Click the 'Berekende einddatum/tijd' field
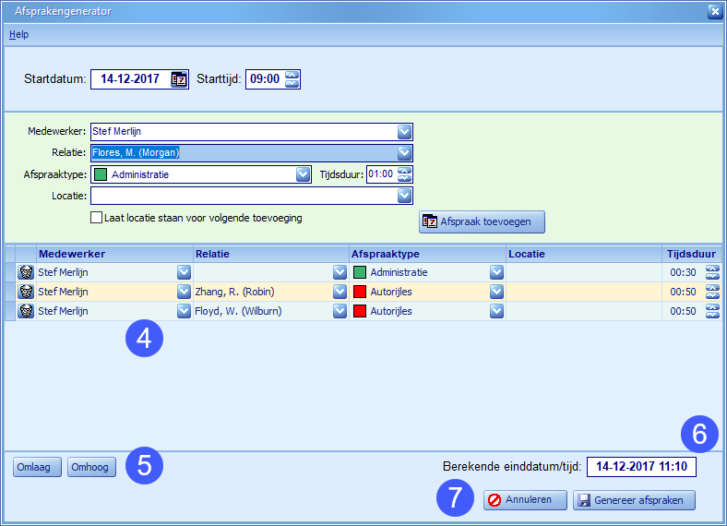727x526 pixels. (x=642, y=467)
